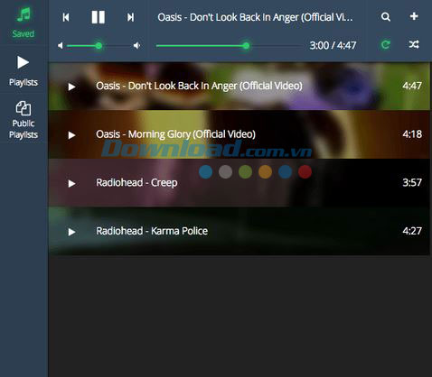Toggle repeat mode with green loop icon
The height and width of the screenshot is (377, 432).
pos(385,45)
